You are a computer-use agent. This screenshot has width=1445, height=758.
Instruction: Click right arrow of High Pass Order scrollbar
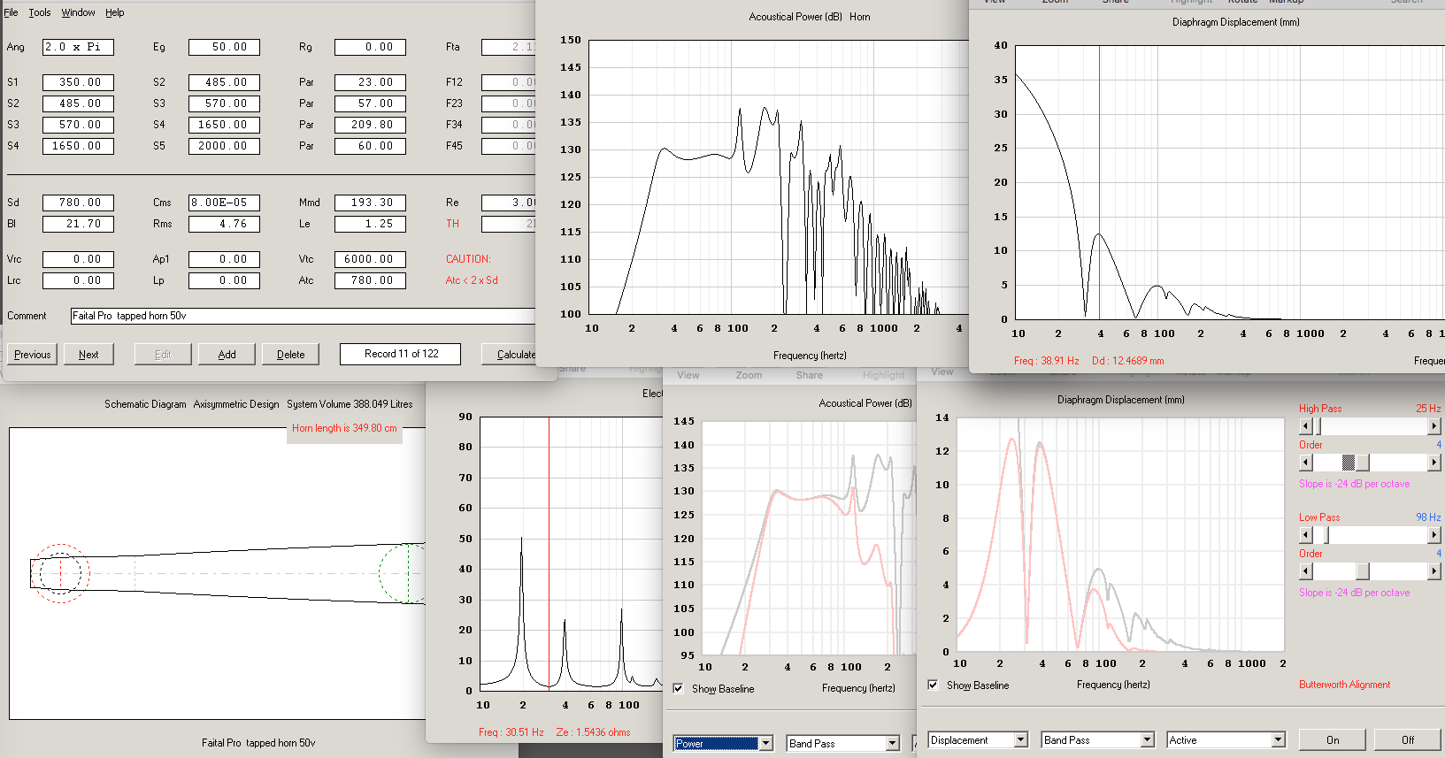point(1434,463)
